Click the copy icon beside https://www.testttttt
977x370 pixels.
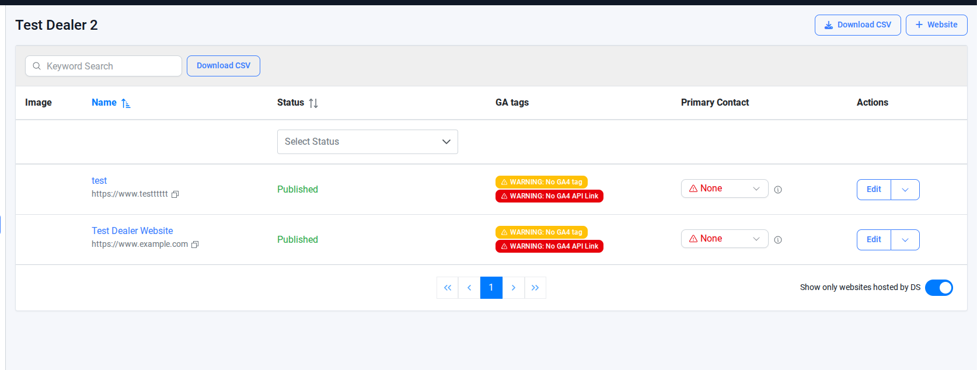coord(175,194)
